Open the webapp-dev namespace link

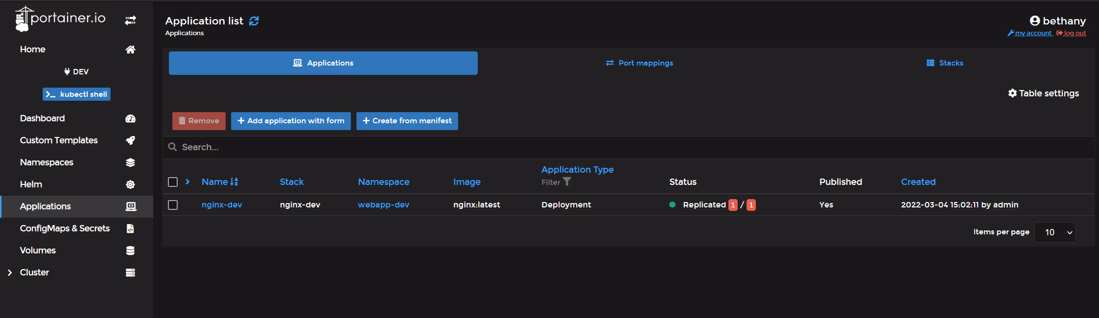(x=383, y=204)
